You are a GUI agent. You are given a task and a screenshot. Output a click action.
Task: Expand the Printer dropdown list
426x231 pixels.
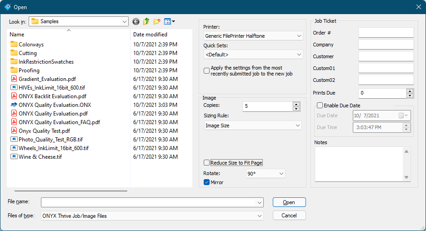253,36
